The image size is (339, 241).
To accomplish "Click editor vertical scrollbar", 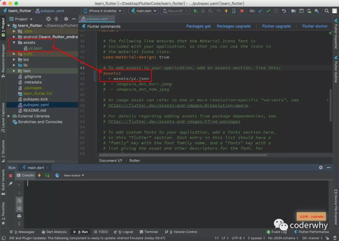I will [x=331, y=105].
